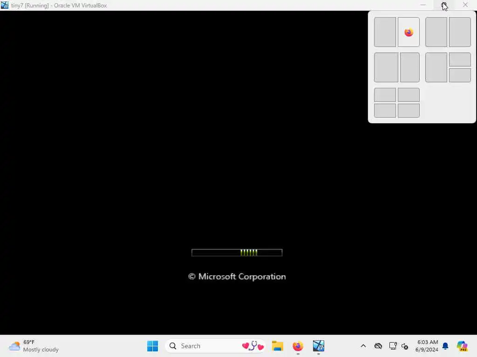Click the VirtualBox taskbar icon
Viewport: 477px width, 357px height.
(x=319, y=346)
